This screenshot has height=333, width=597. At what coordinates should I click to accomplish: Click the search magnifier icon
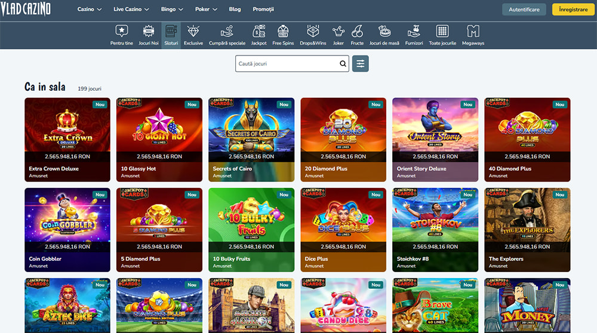pos(343,63)
